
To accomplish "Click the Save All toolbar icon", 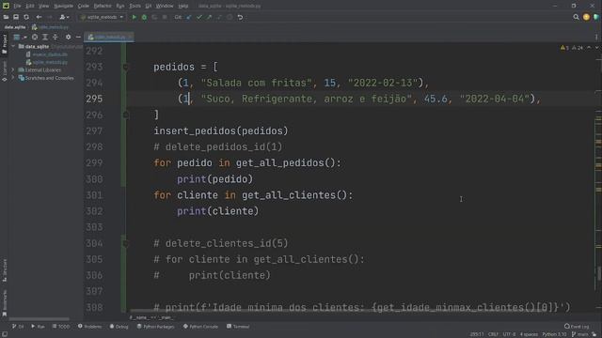I will [x=16, y=17].
